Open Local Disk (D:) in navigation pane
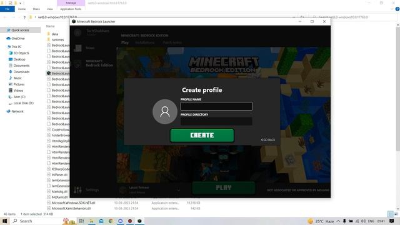This screenshot has height=225, width=400. point(24,103)
